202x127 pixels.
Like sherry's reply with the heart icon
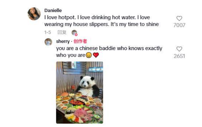(x=179, y=49)
